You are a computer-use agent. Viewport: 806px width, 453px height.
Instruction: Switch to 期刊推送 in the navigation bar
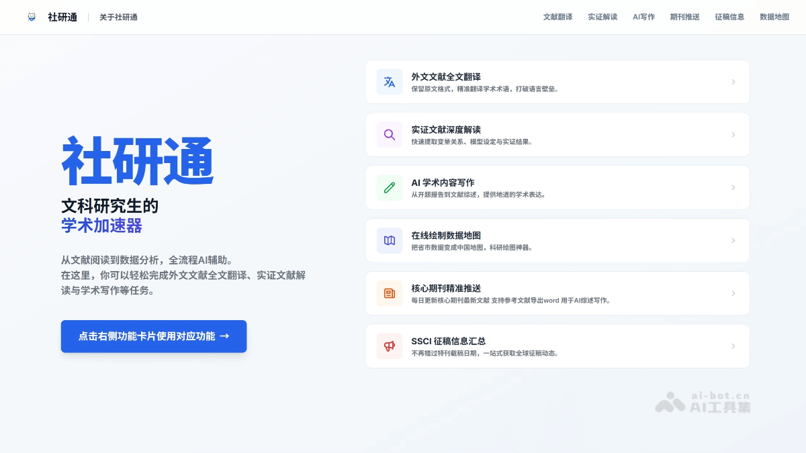[684, 17]
